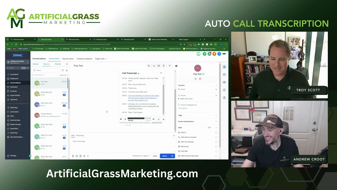Seek within the call recording progress bar
Viewport: 337px width, 190px height.
point(139,118)
